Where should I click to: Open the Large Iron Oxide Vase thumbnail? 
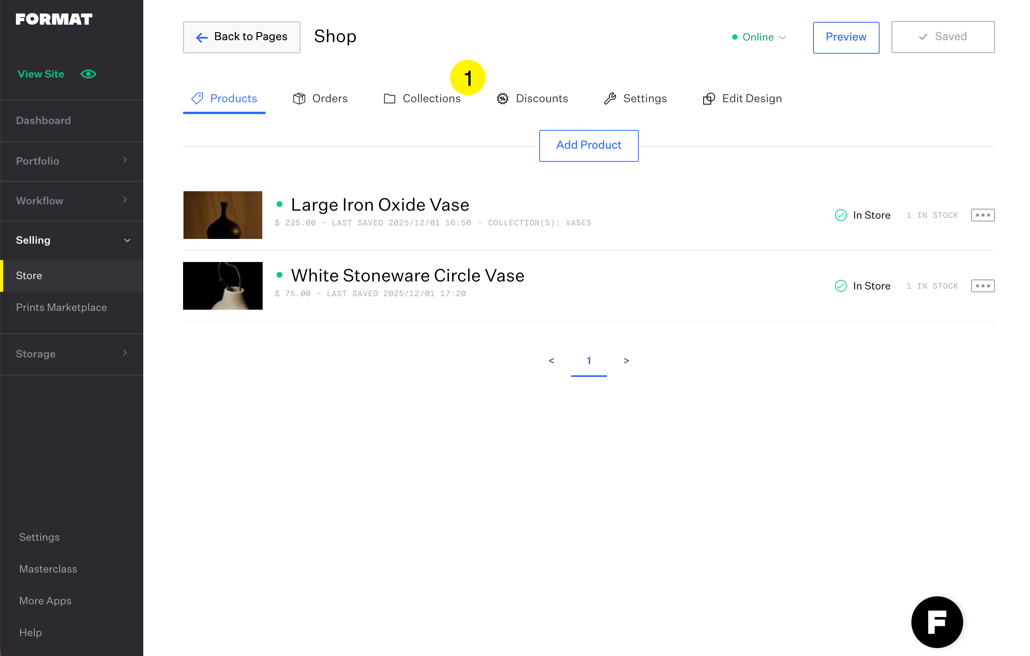tap(222, 215)
